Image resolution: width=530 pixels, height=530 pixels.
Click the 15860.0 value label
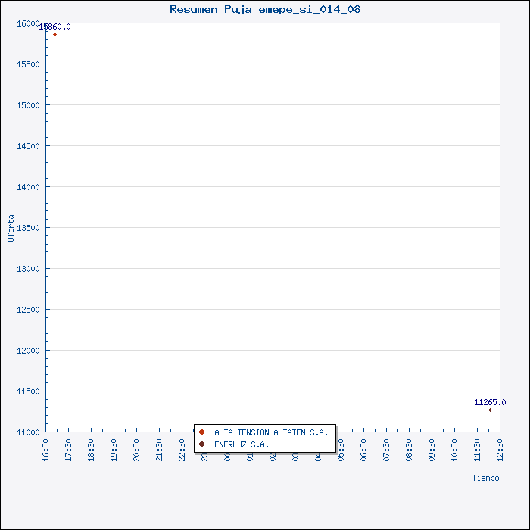pyautogui.click(x=55, y=26)
